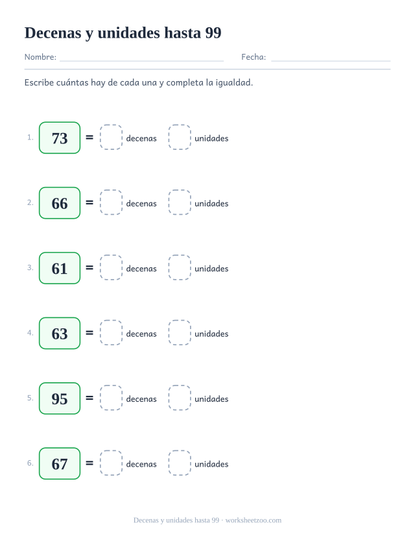This screenshot has height=538, width=415.
Task: Select the unidades box for 61
Action: pos(180,267)
